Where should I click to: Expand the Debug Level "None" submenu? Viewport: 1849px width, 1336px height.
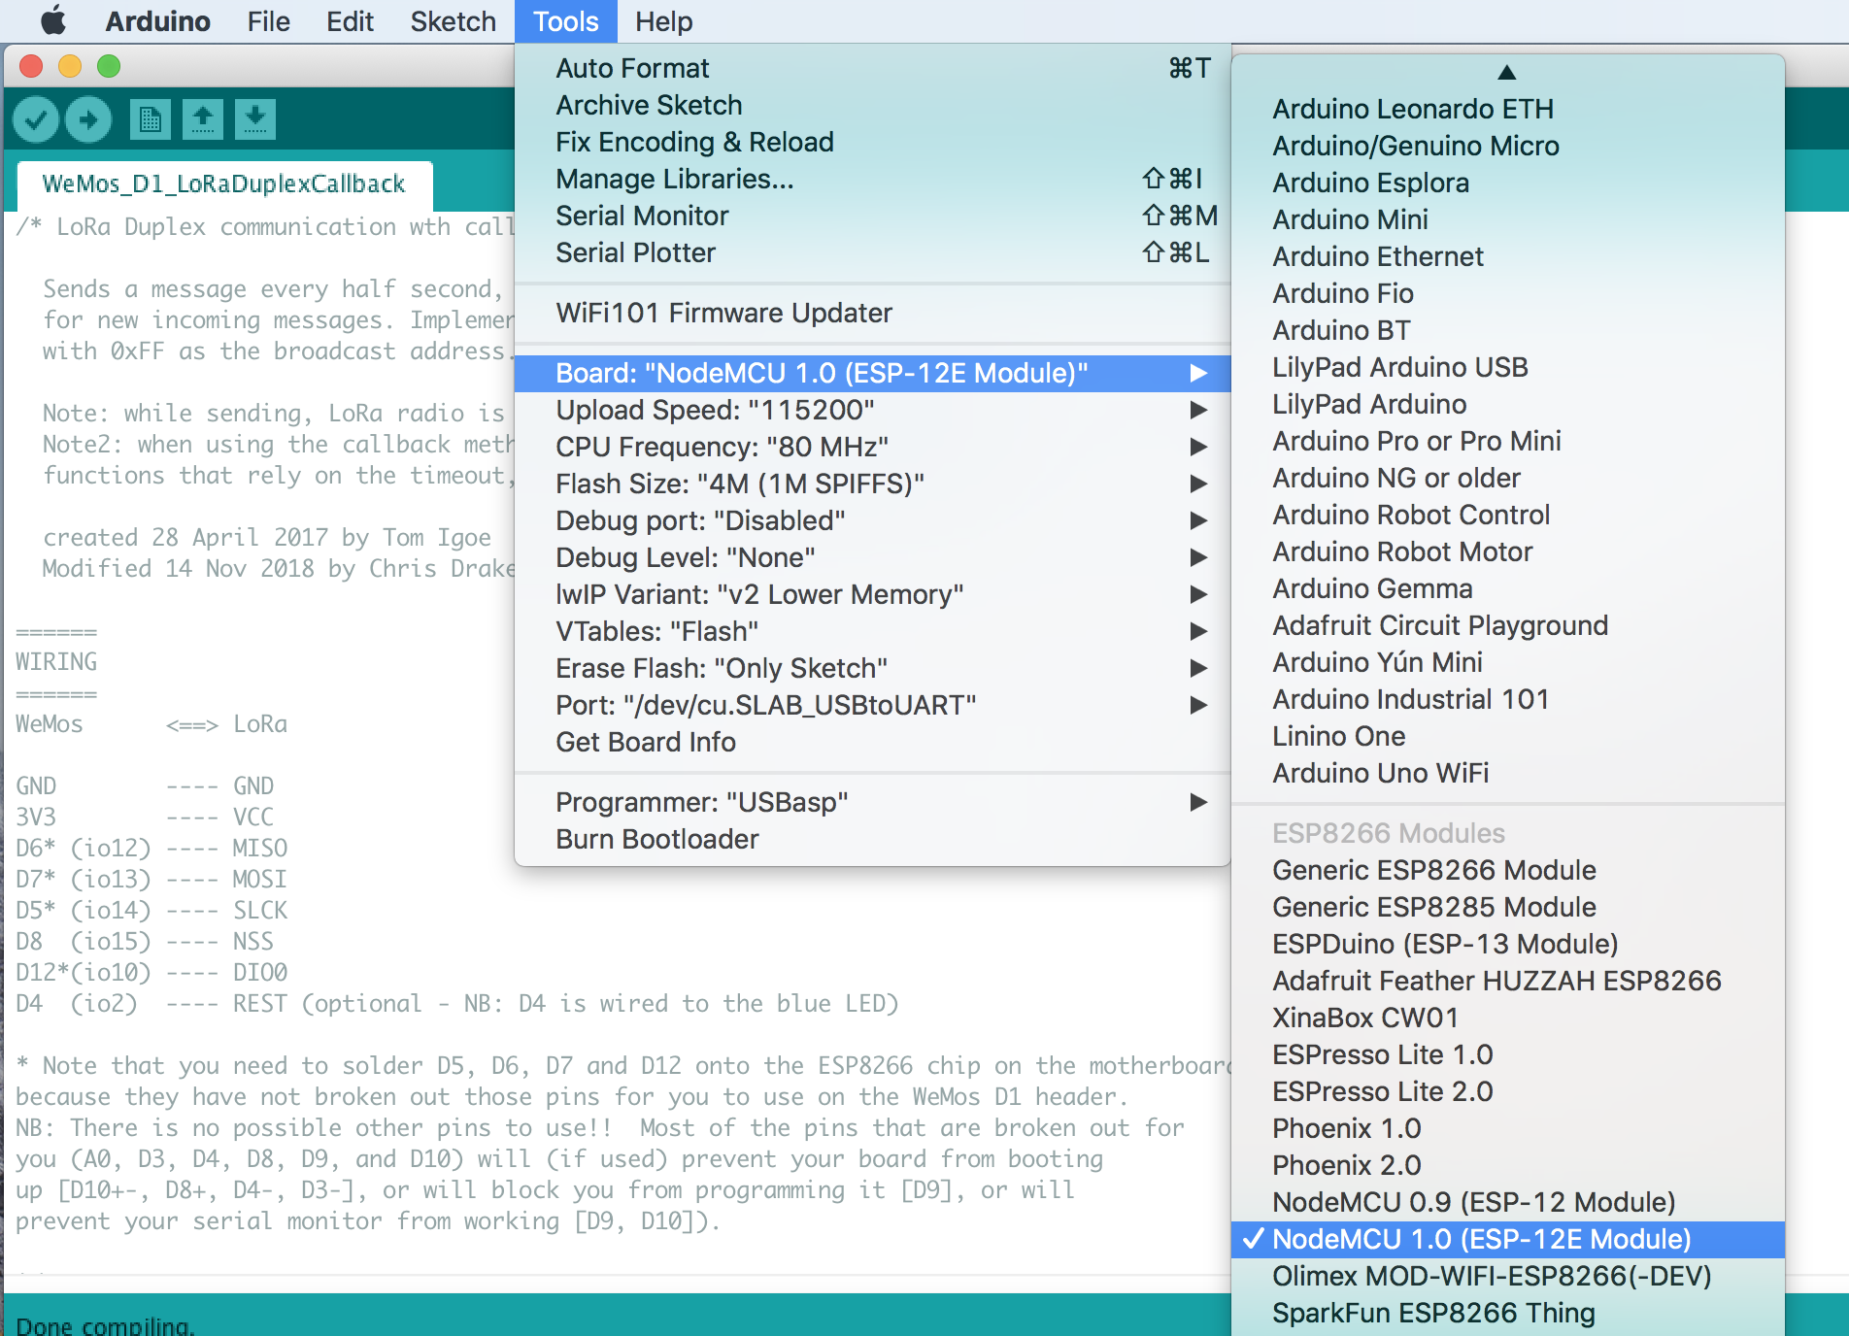point(872,557)
